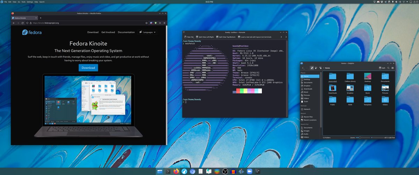Image resolution: width=419 pixels, height=175 pixels.
Task: Click the uBlock shield extension icon in Firefox
Action: (x=156, y=23)
